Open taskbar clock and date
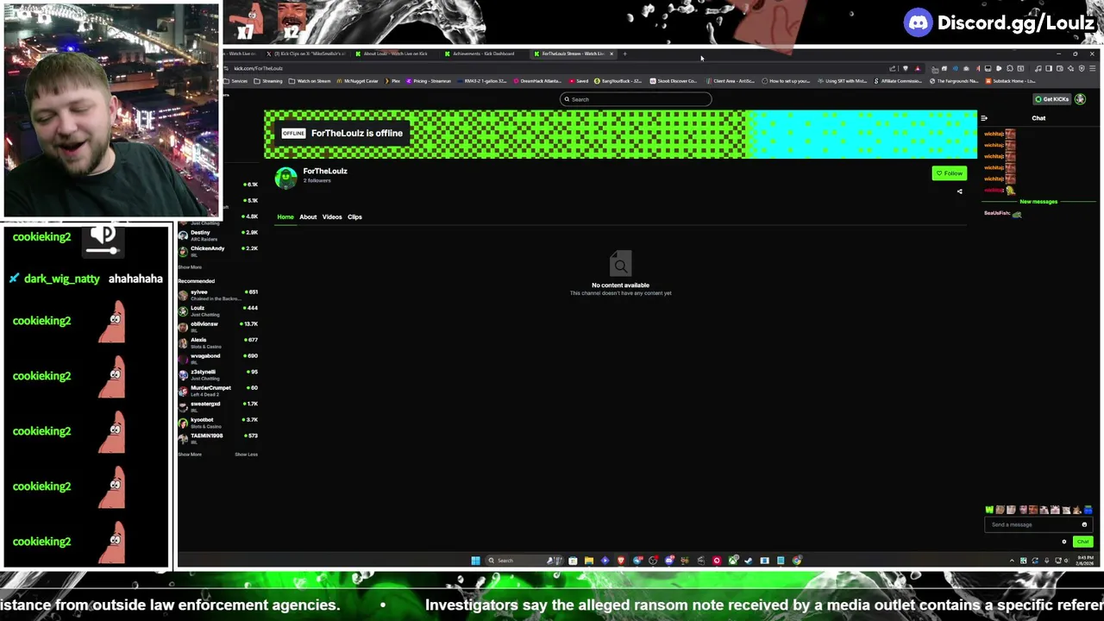1104x621 pixels. pyautogui.click(x=1083, y=561)
